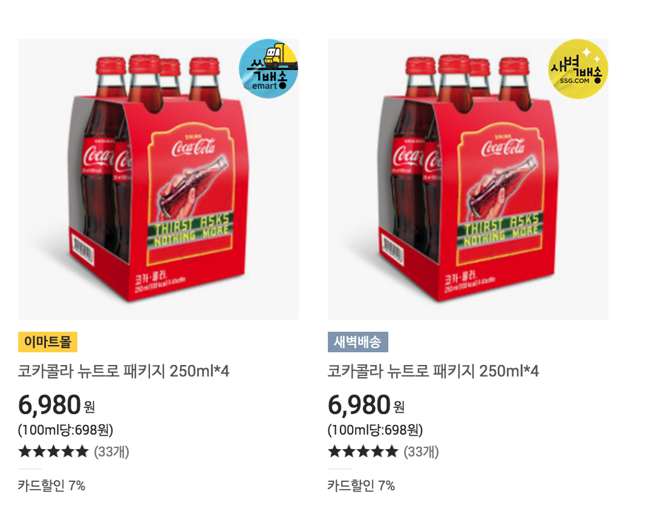Screen dimensions: 646x523
Task: Click right product's 100ml당 698원 unit price
Action: click(376, 430)
